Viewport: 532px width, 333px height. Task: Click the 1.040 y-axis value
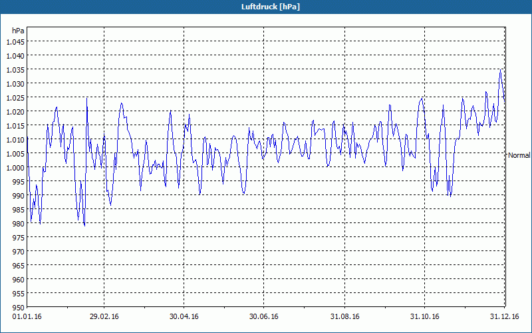tap(15, 56)
